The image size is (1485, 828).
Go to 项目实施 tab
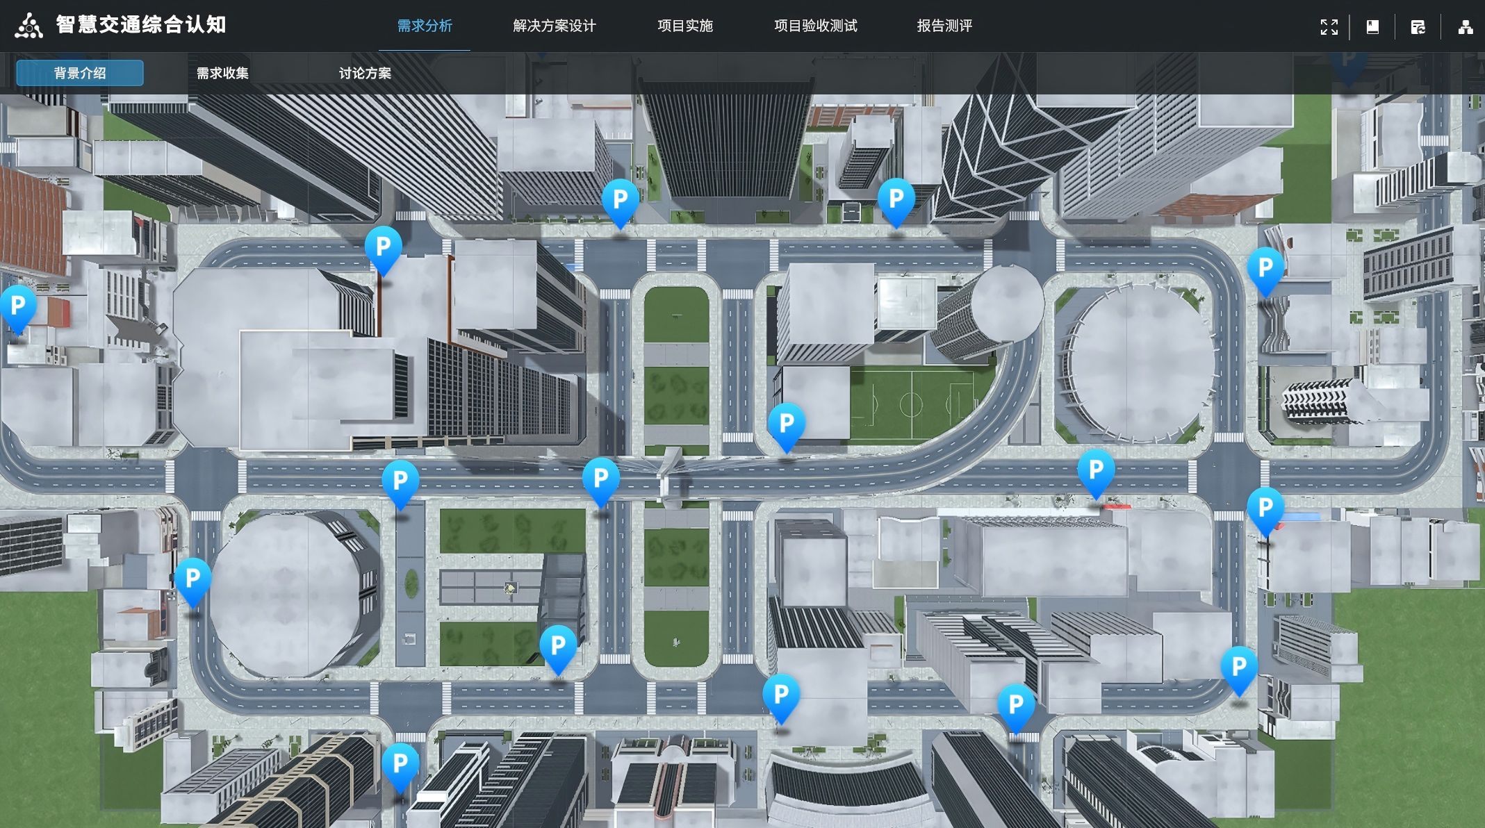[x=684, y=26]
